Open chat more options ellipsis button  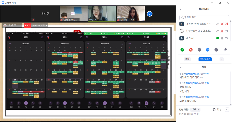point(227,110)
